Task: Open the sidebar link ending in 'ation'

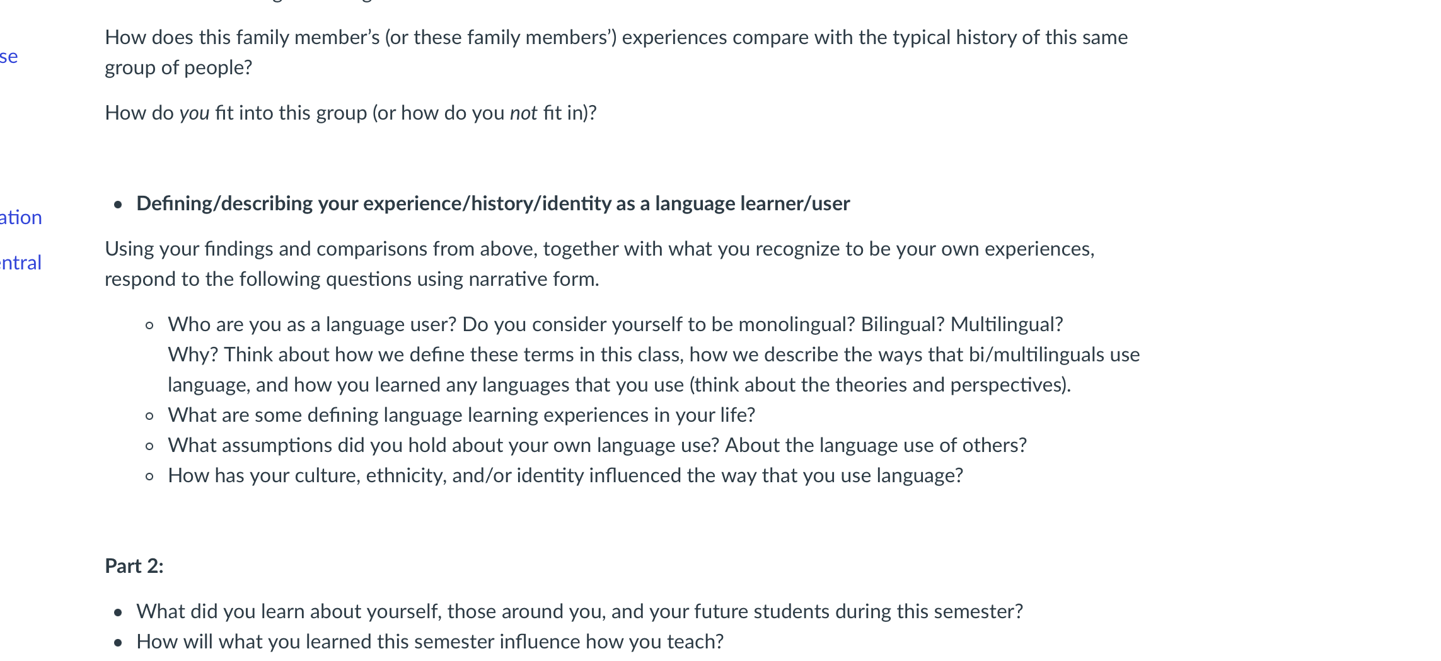Action: click(21, 217)
